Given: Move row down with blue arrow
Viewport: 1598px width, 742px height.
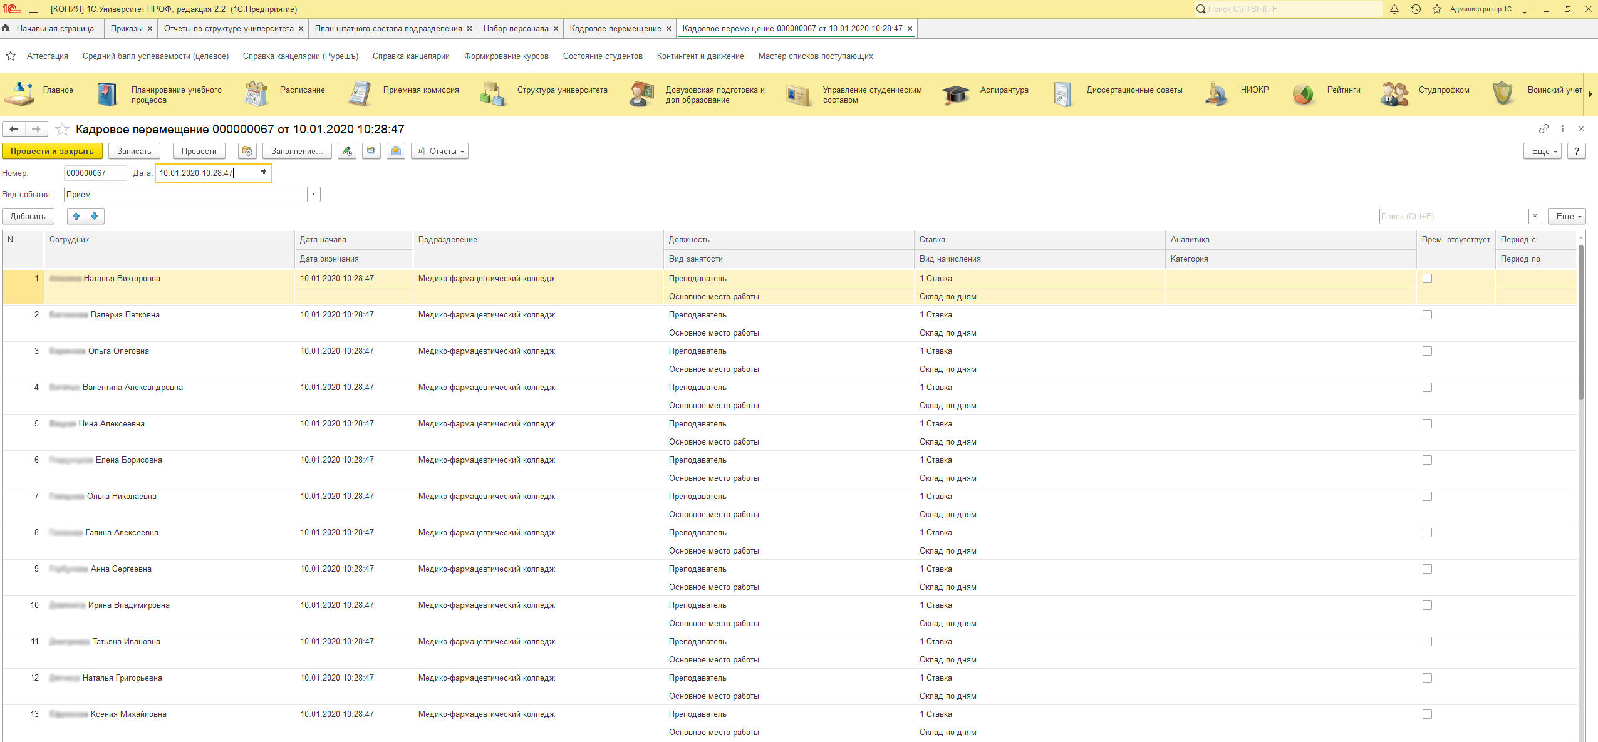Looking at the screenshot, I should click(95, 216).
